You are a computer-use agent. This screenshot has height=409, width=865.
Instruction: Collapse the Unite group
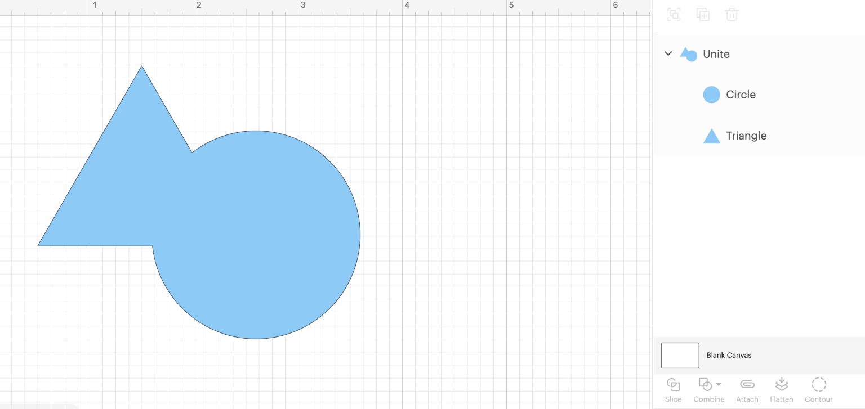point(668,53)
